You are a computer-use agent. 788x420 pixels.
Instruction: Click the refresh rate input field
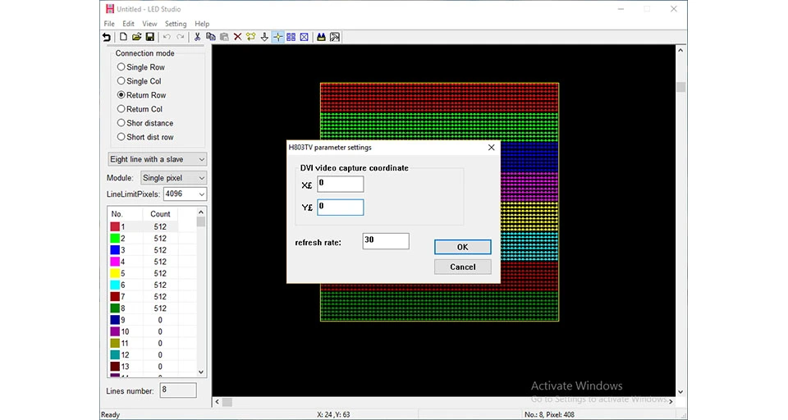pyautogui.click(x=386, y=240)
